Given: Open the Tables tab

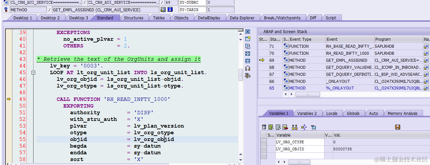Looking at the screenshot, I should coord(159,18).
